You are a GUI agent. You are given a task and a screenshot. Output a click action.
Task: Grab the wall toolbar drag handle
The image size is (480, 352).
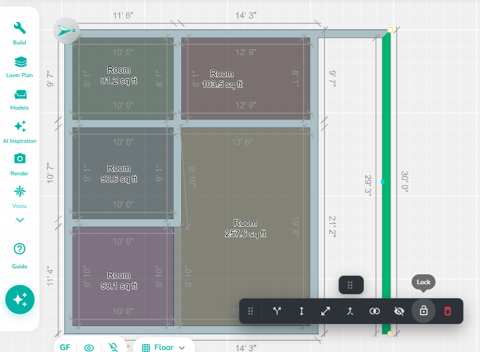tap(250, 311)
